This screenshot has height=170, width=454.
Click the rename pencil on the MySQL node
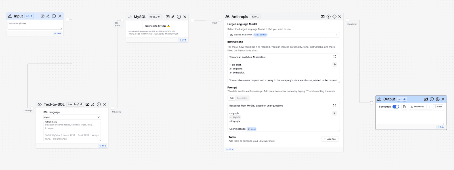coord(173,17)
